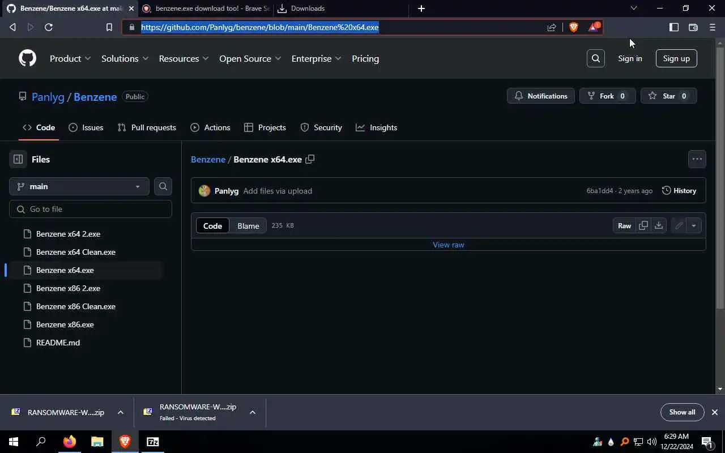
Task: Click search icon next to branch selector
Action: (x=163, y=186)
